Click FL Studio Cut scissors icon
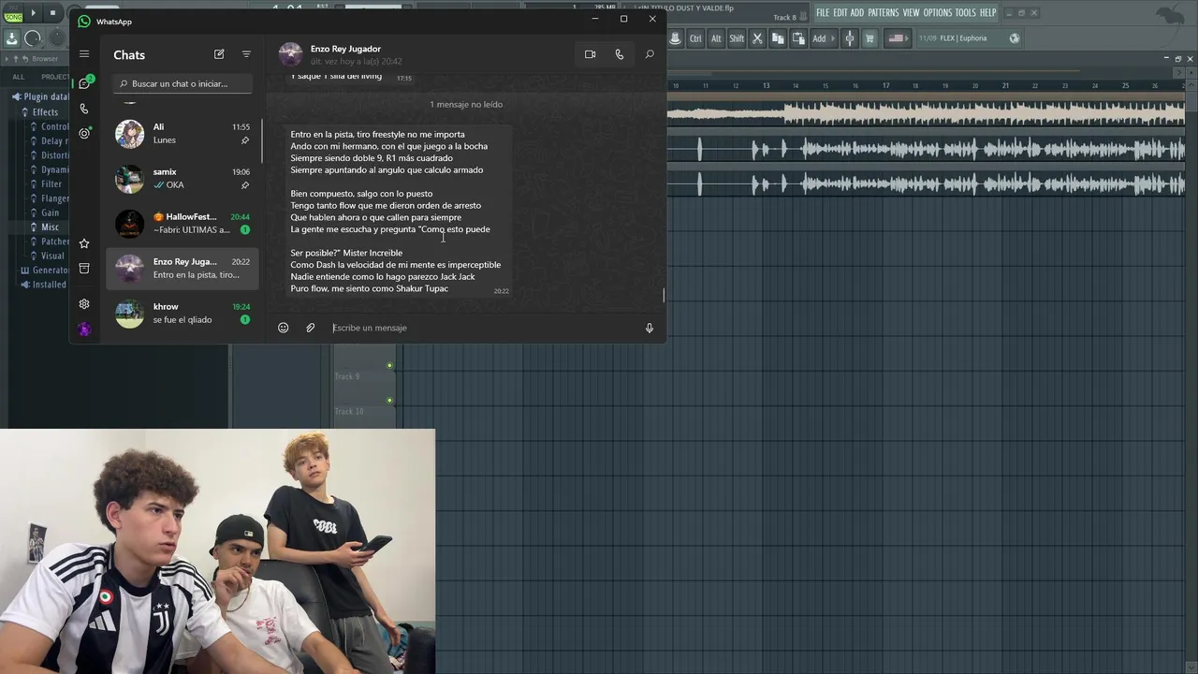1198x674 pixels. point(757,38)
